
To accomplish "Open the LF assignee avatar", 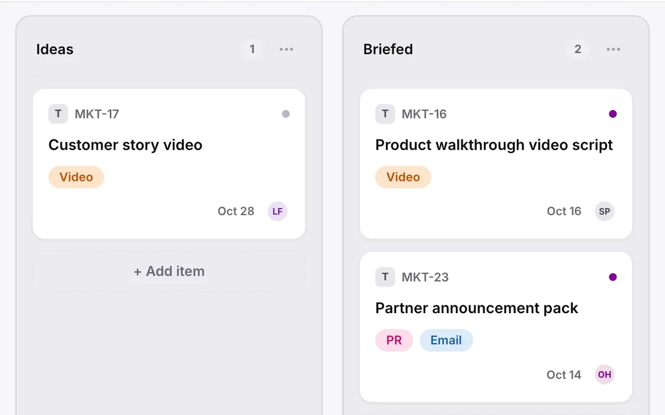I will [278, 211].
